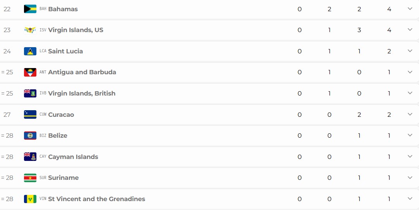Open the Cayman Islands country link

click(73, 157)
